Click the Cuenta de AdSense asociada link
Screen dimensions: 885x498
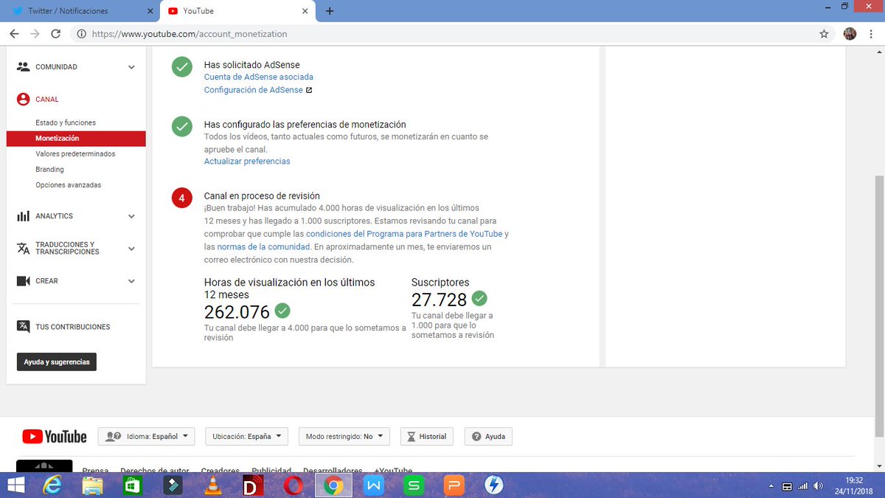click(259, 77)
